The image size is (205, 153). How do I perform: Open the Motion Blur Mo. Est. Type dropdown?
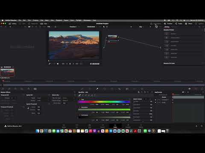click(x=66, y=98)
